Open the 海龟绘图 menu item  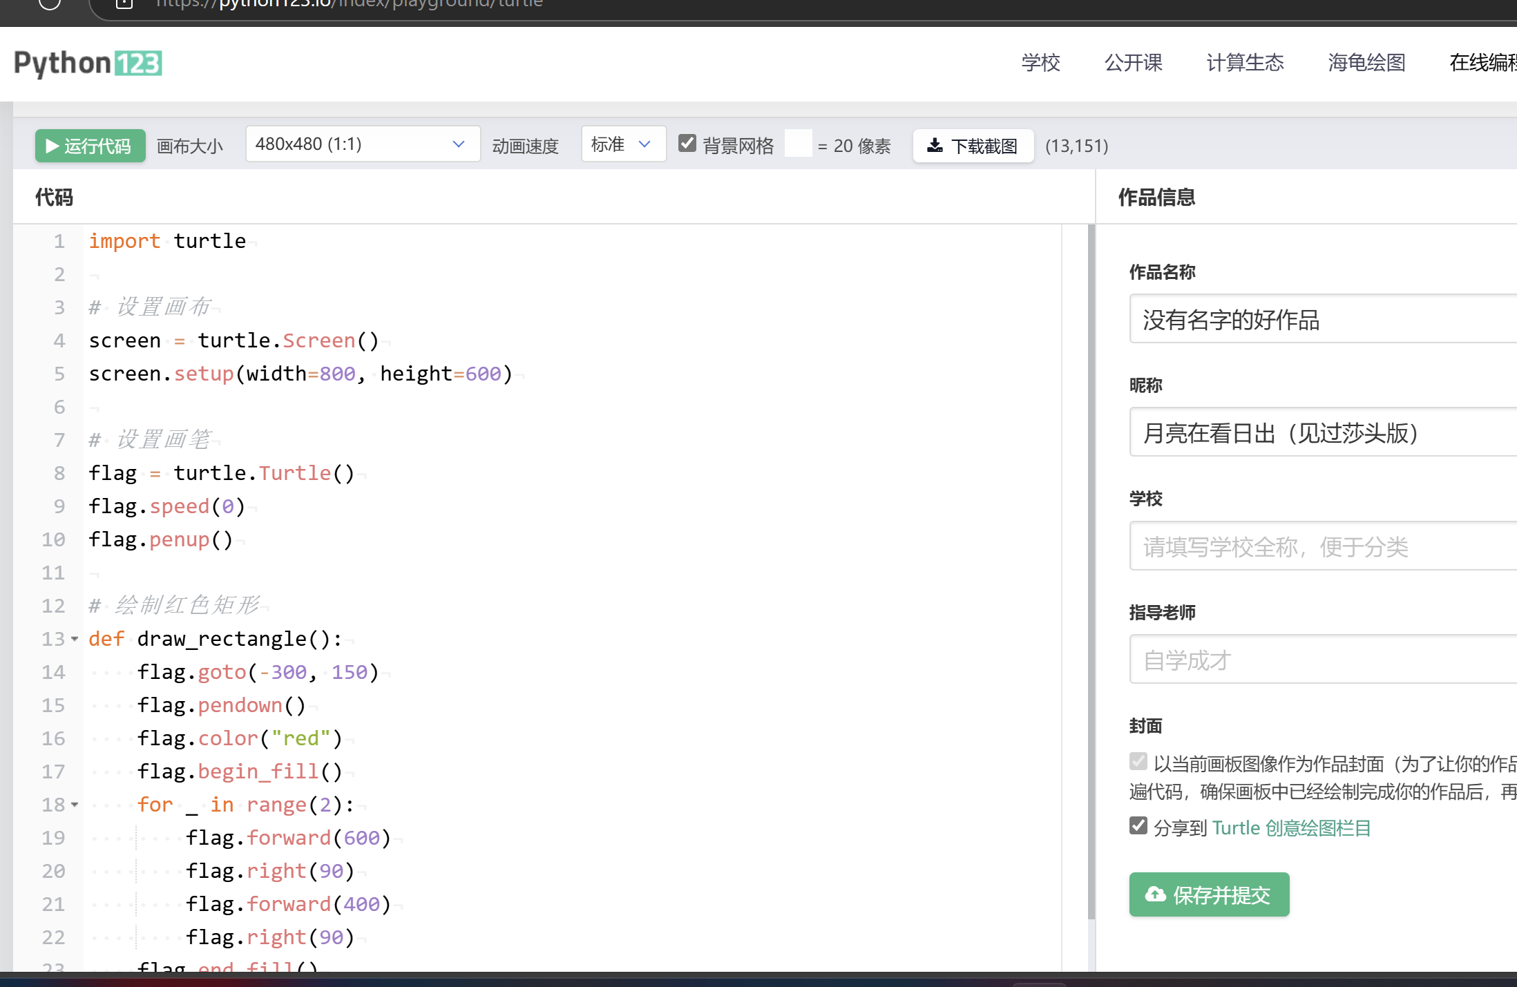(x=1366, y=63)
